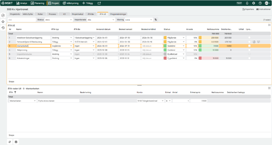Viewport: 272px width, 145px height.
Task: Click the Sök search field
Action: [21, 20]
